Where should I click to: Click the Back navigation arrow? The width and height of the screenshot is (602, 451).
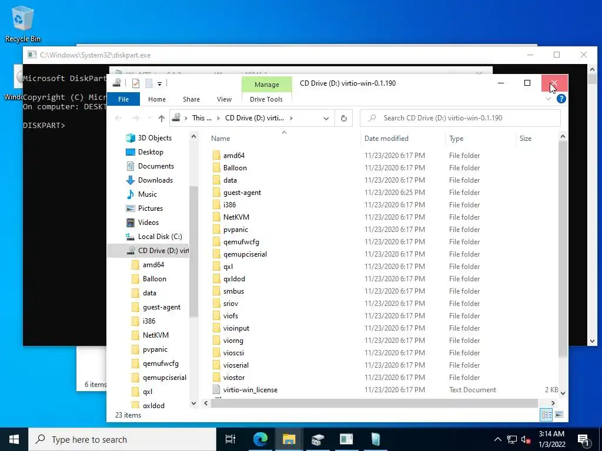118,119
